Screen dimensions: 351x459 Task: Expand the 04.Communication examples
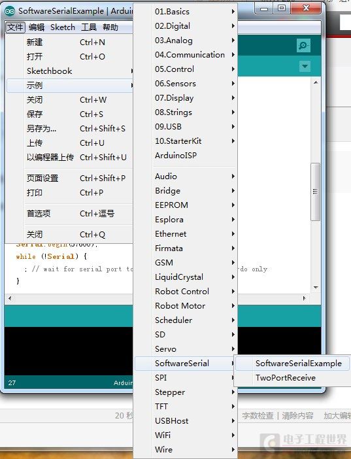point(186,54)
